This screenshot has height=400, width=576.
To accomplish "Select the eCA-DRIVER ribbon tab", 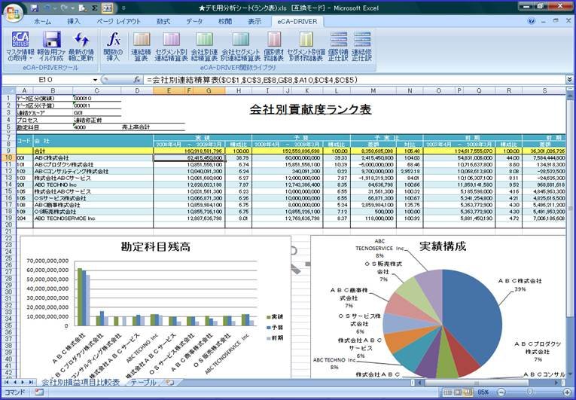I will coord(297,22).
